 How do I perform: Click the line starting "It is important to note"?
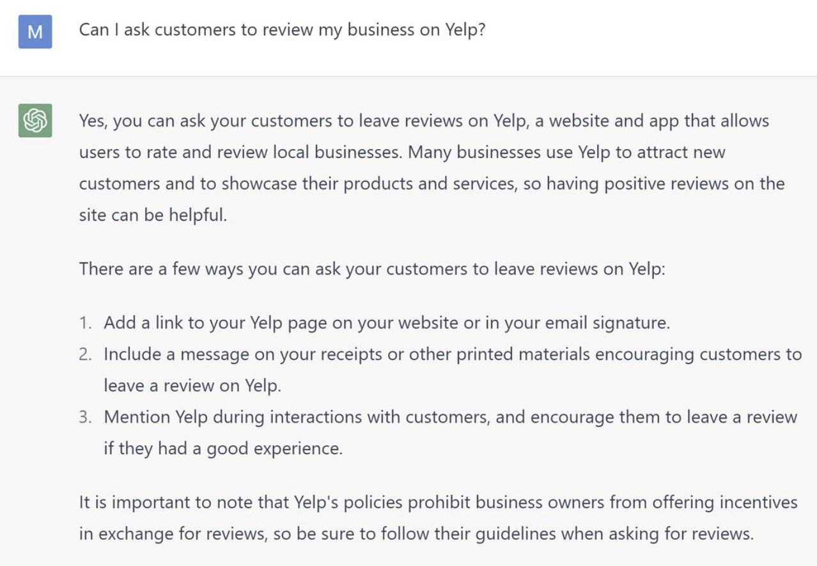point(438,502)
